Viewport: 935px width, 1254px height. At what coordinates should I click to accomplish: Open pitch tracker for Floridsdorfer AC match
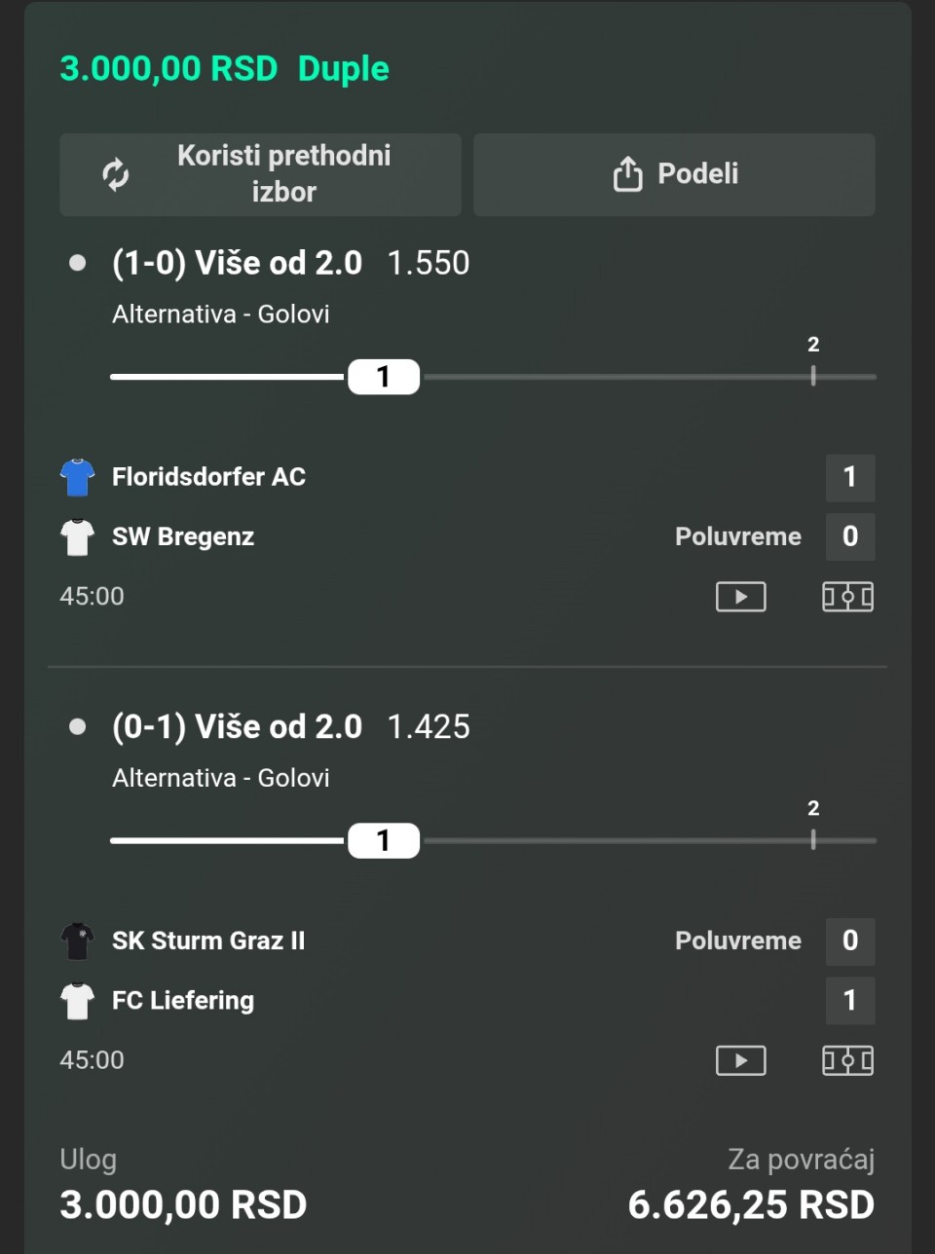tap(847, 597)
